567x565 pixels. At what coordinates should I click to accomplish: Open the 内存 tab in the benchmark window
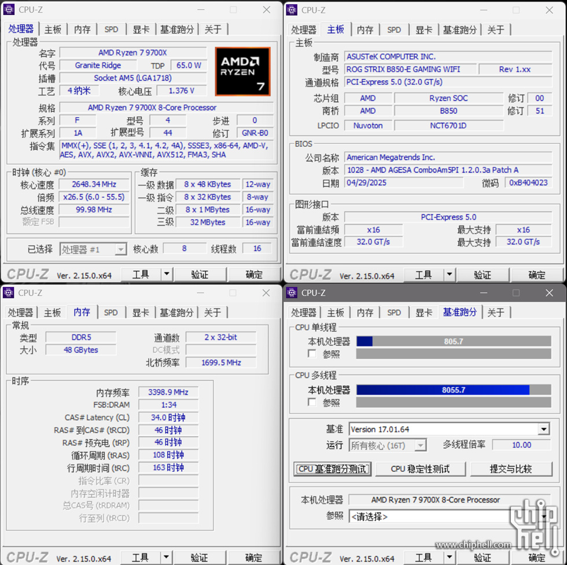pyautogui.click(x=365, y=312)
